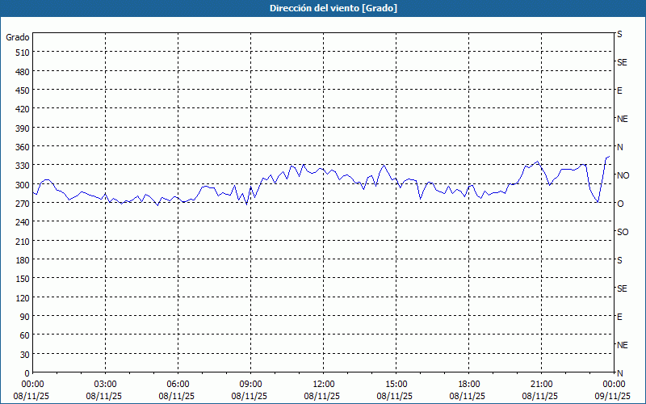Select the 90 degree axis label
646x404 pixels.
(x=25, y=317)
